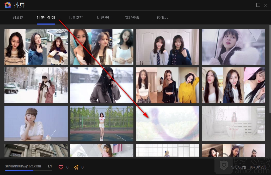Switch to the 上传作品 tab
Image resolution: width=271 pixels, height=175 pixels.
click(161, 17)
